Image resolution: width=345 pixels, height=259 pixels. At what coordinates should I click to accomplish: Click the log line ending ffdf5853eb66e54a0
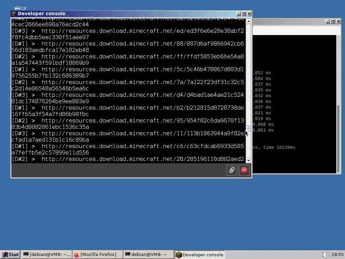click(128, 57)
